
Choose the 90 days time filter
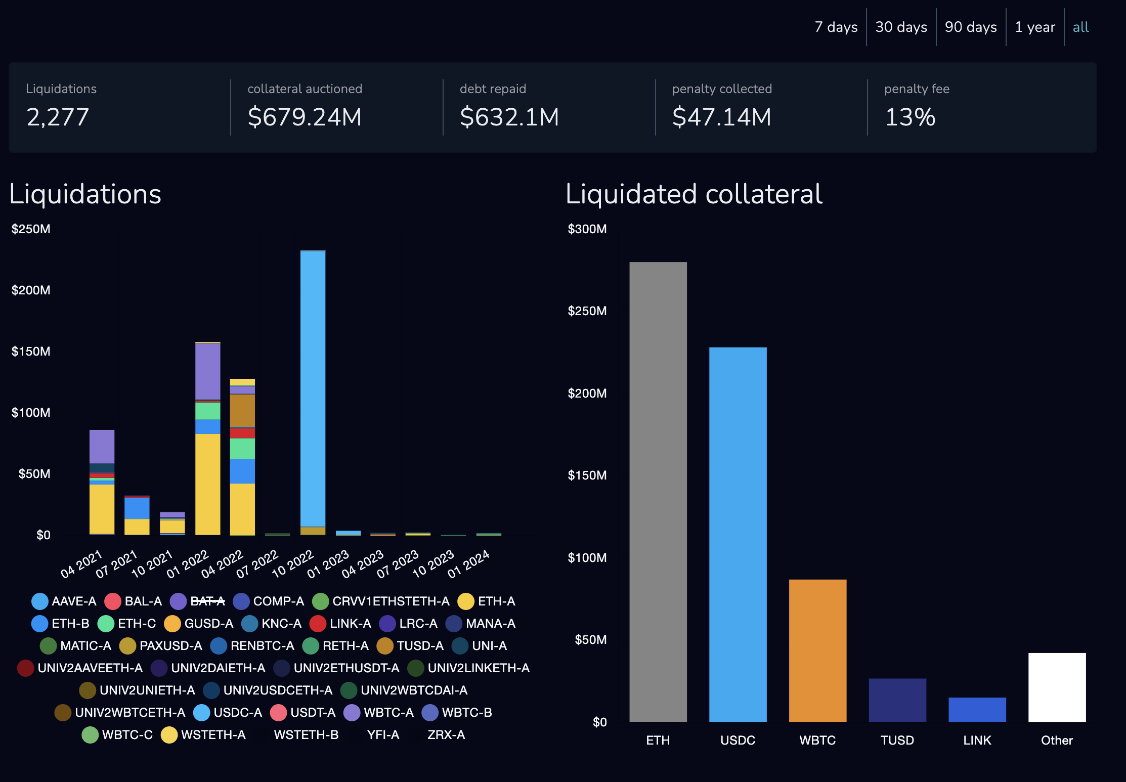pos(970,27)
